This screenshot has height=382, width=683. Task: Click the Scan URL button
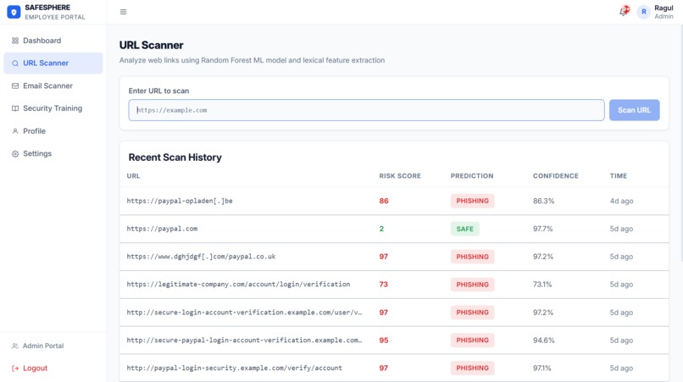pyautogui.click(x=634, y=110)
